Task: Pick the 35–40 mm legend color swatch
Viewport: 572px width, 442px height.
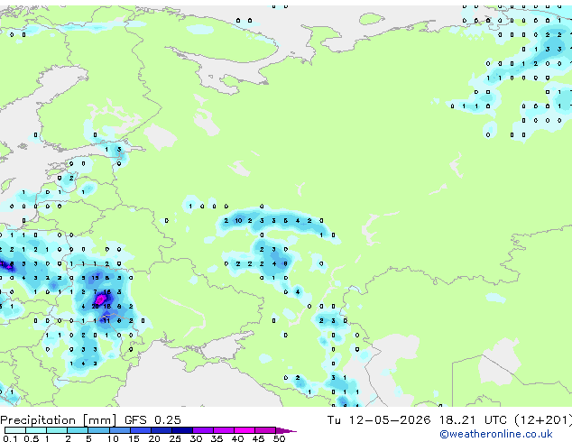Action: tap(224, 430)
